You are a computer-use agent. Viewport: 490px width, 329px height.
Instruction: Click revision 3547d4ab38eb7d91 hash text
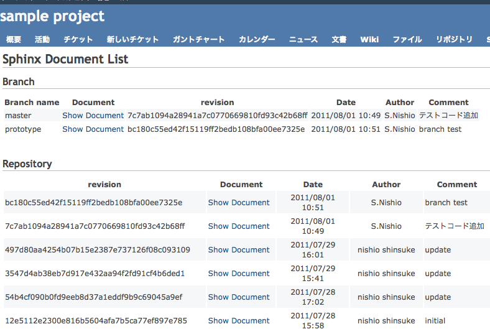[x=95, y=274]
